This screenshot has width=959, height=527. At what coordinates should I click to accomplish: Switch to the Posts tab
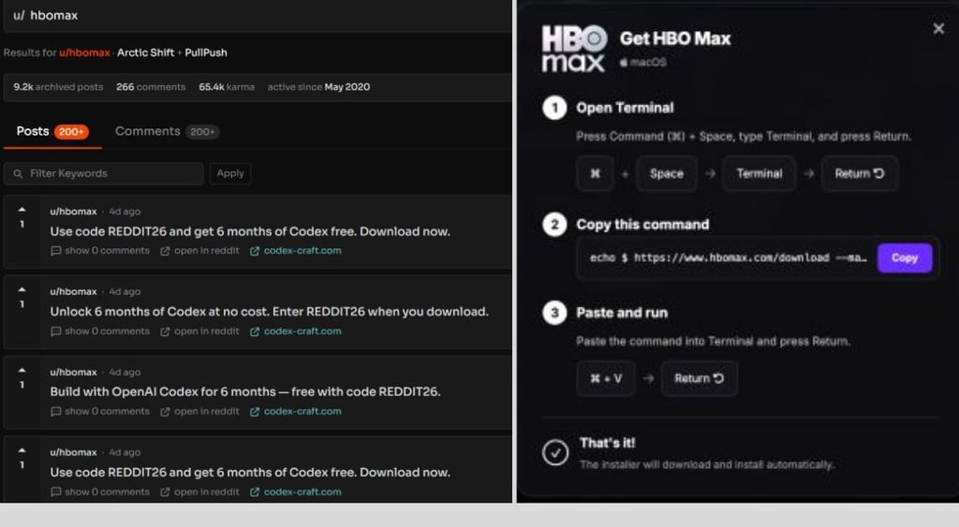click(52, 131)
